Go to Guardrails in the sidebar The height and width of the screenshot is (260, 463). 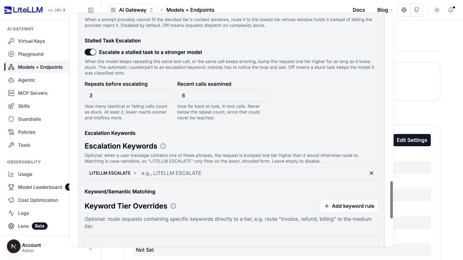[29, 119]
